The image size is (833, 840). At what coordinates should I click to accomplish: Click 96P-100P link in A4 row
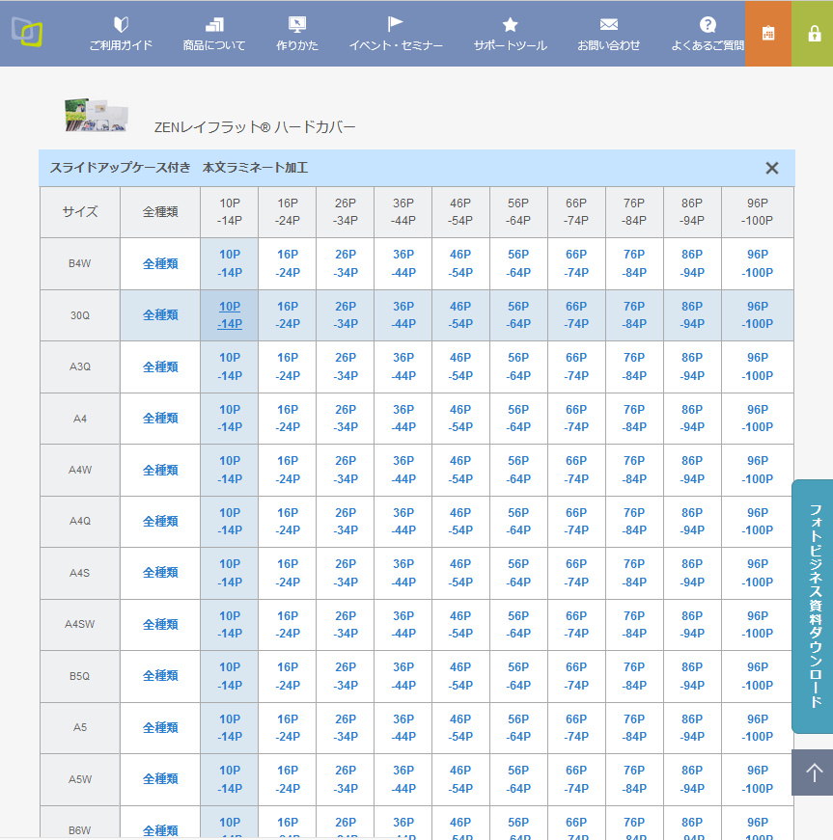pyautogui.click(x=758, y=419)
